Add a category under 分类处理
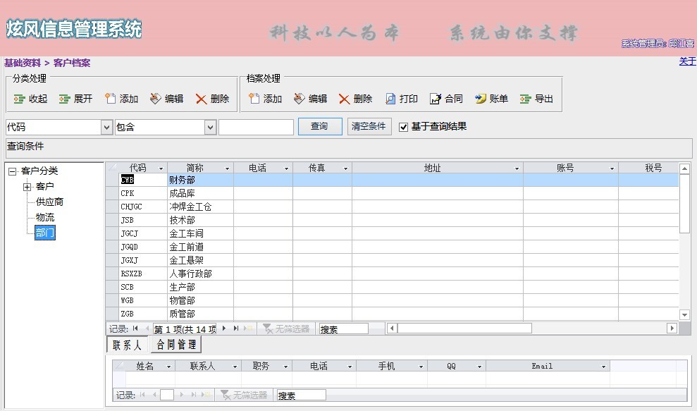697x411 pixels. 121,99
